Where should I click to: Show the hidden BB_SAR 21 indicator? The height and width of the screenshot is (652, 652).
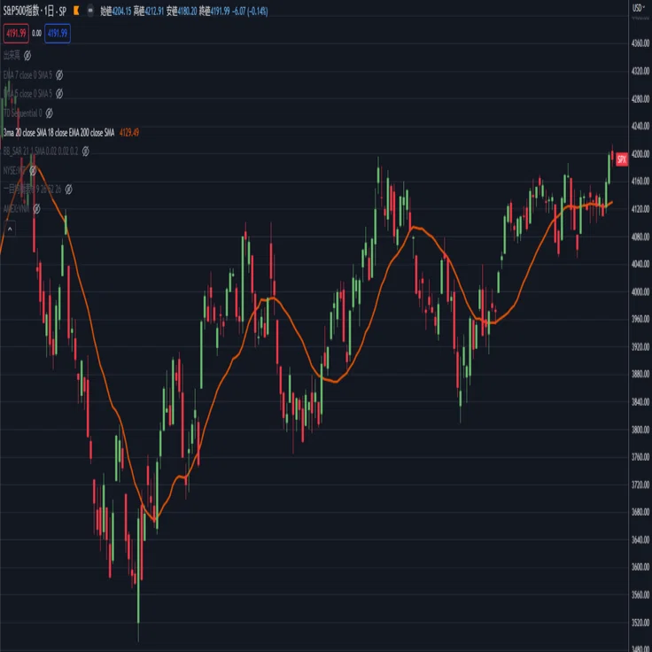click(x=85, y=151)
